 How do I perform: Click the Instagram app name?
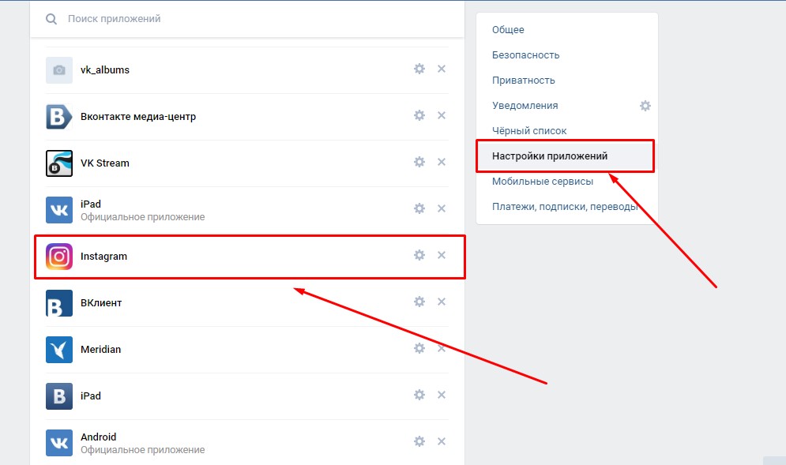(103, 257)
